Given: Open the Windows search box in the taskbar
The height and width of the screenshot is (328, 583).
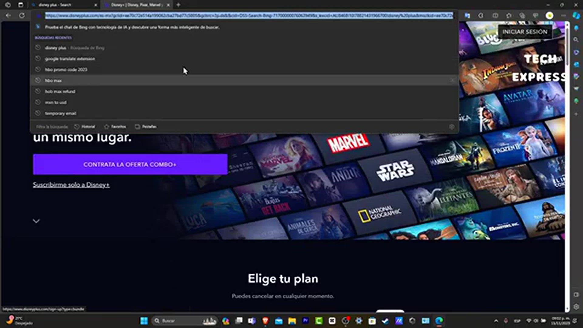Looking at the screenshot, I should (x=182, y=321).
